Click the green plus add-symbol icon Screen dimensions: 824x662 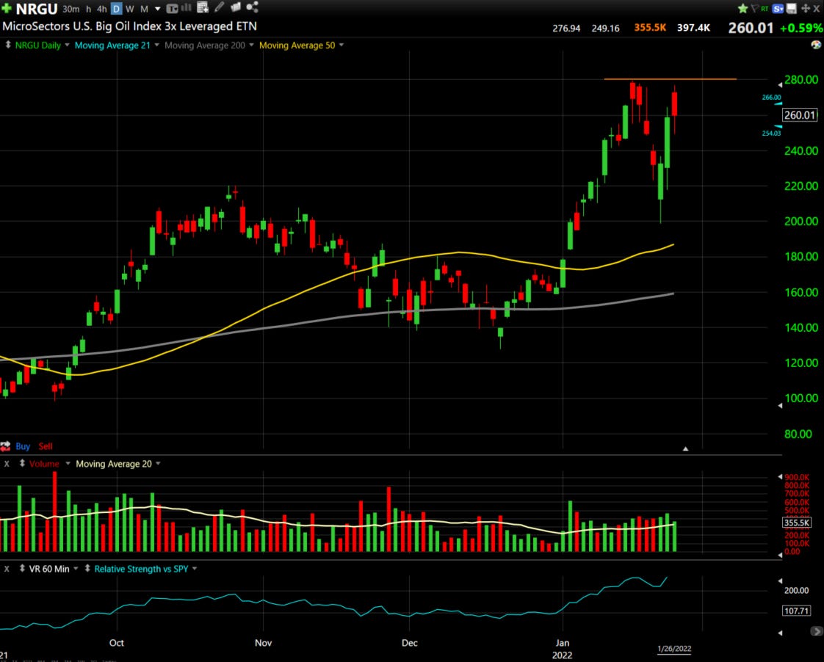(x=7, y=8)
